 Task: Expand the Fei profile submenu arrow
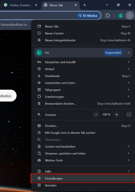[129, 52]
